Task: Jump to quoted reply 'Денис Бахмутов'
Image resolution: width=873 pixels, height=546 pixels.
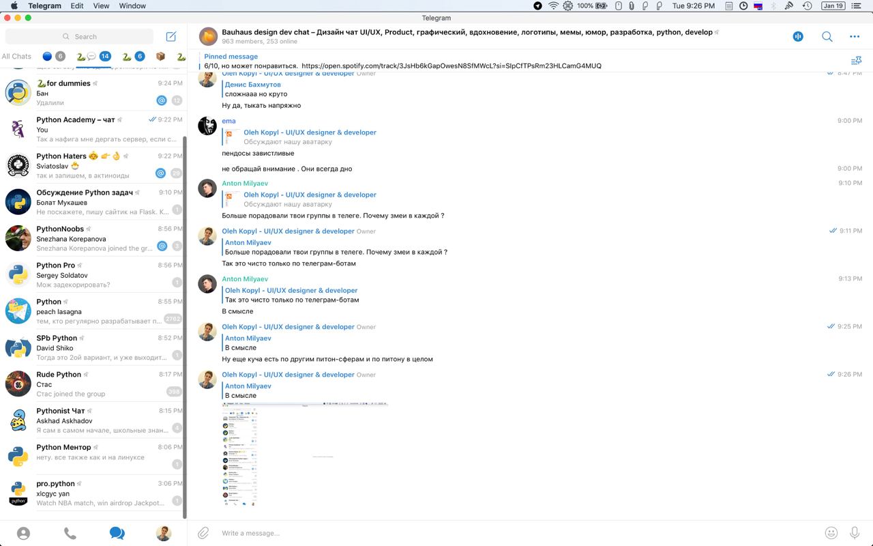Action: 253,89
